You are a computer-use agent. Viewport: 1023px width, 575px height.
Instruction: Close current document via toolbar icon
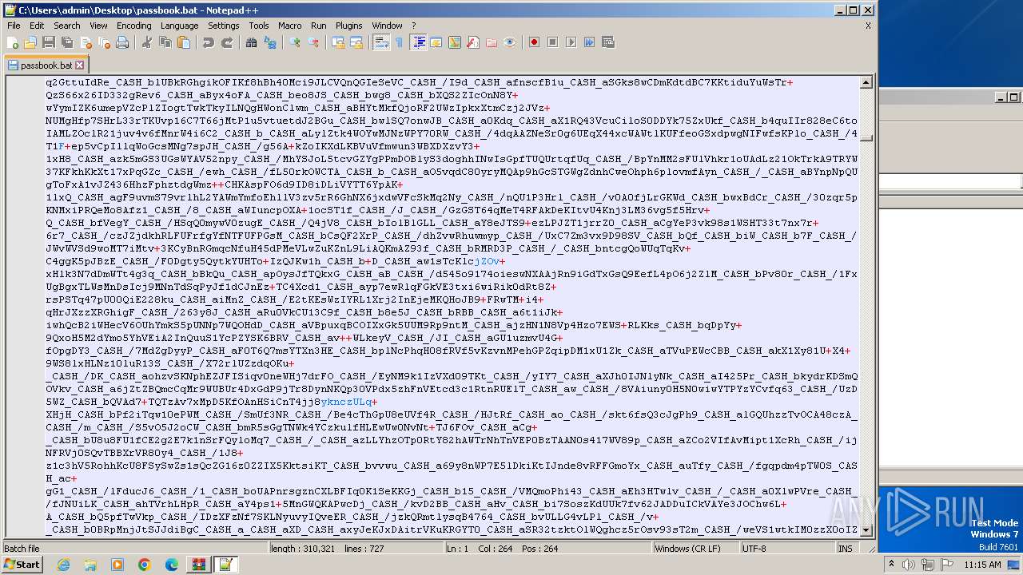[x=85, y=42]
